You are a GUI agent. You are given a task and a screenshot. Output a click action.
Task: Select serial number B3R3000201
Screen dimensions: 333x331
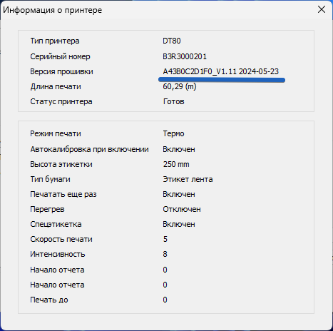[185, 56]
